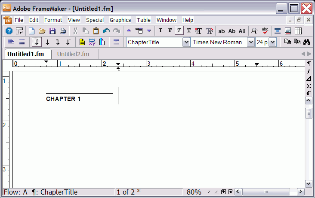
Task: Select the boxed left tab stop arrow
Action: (37, 42)
